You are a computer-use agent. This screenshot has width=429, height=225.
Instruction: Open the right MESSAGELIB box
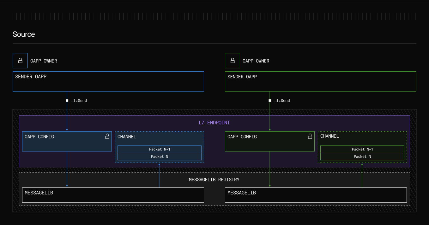point(316,195)
